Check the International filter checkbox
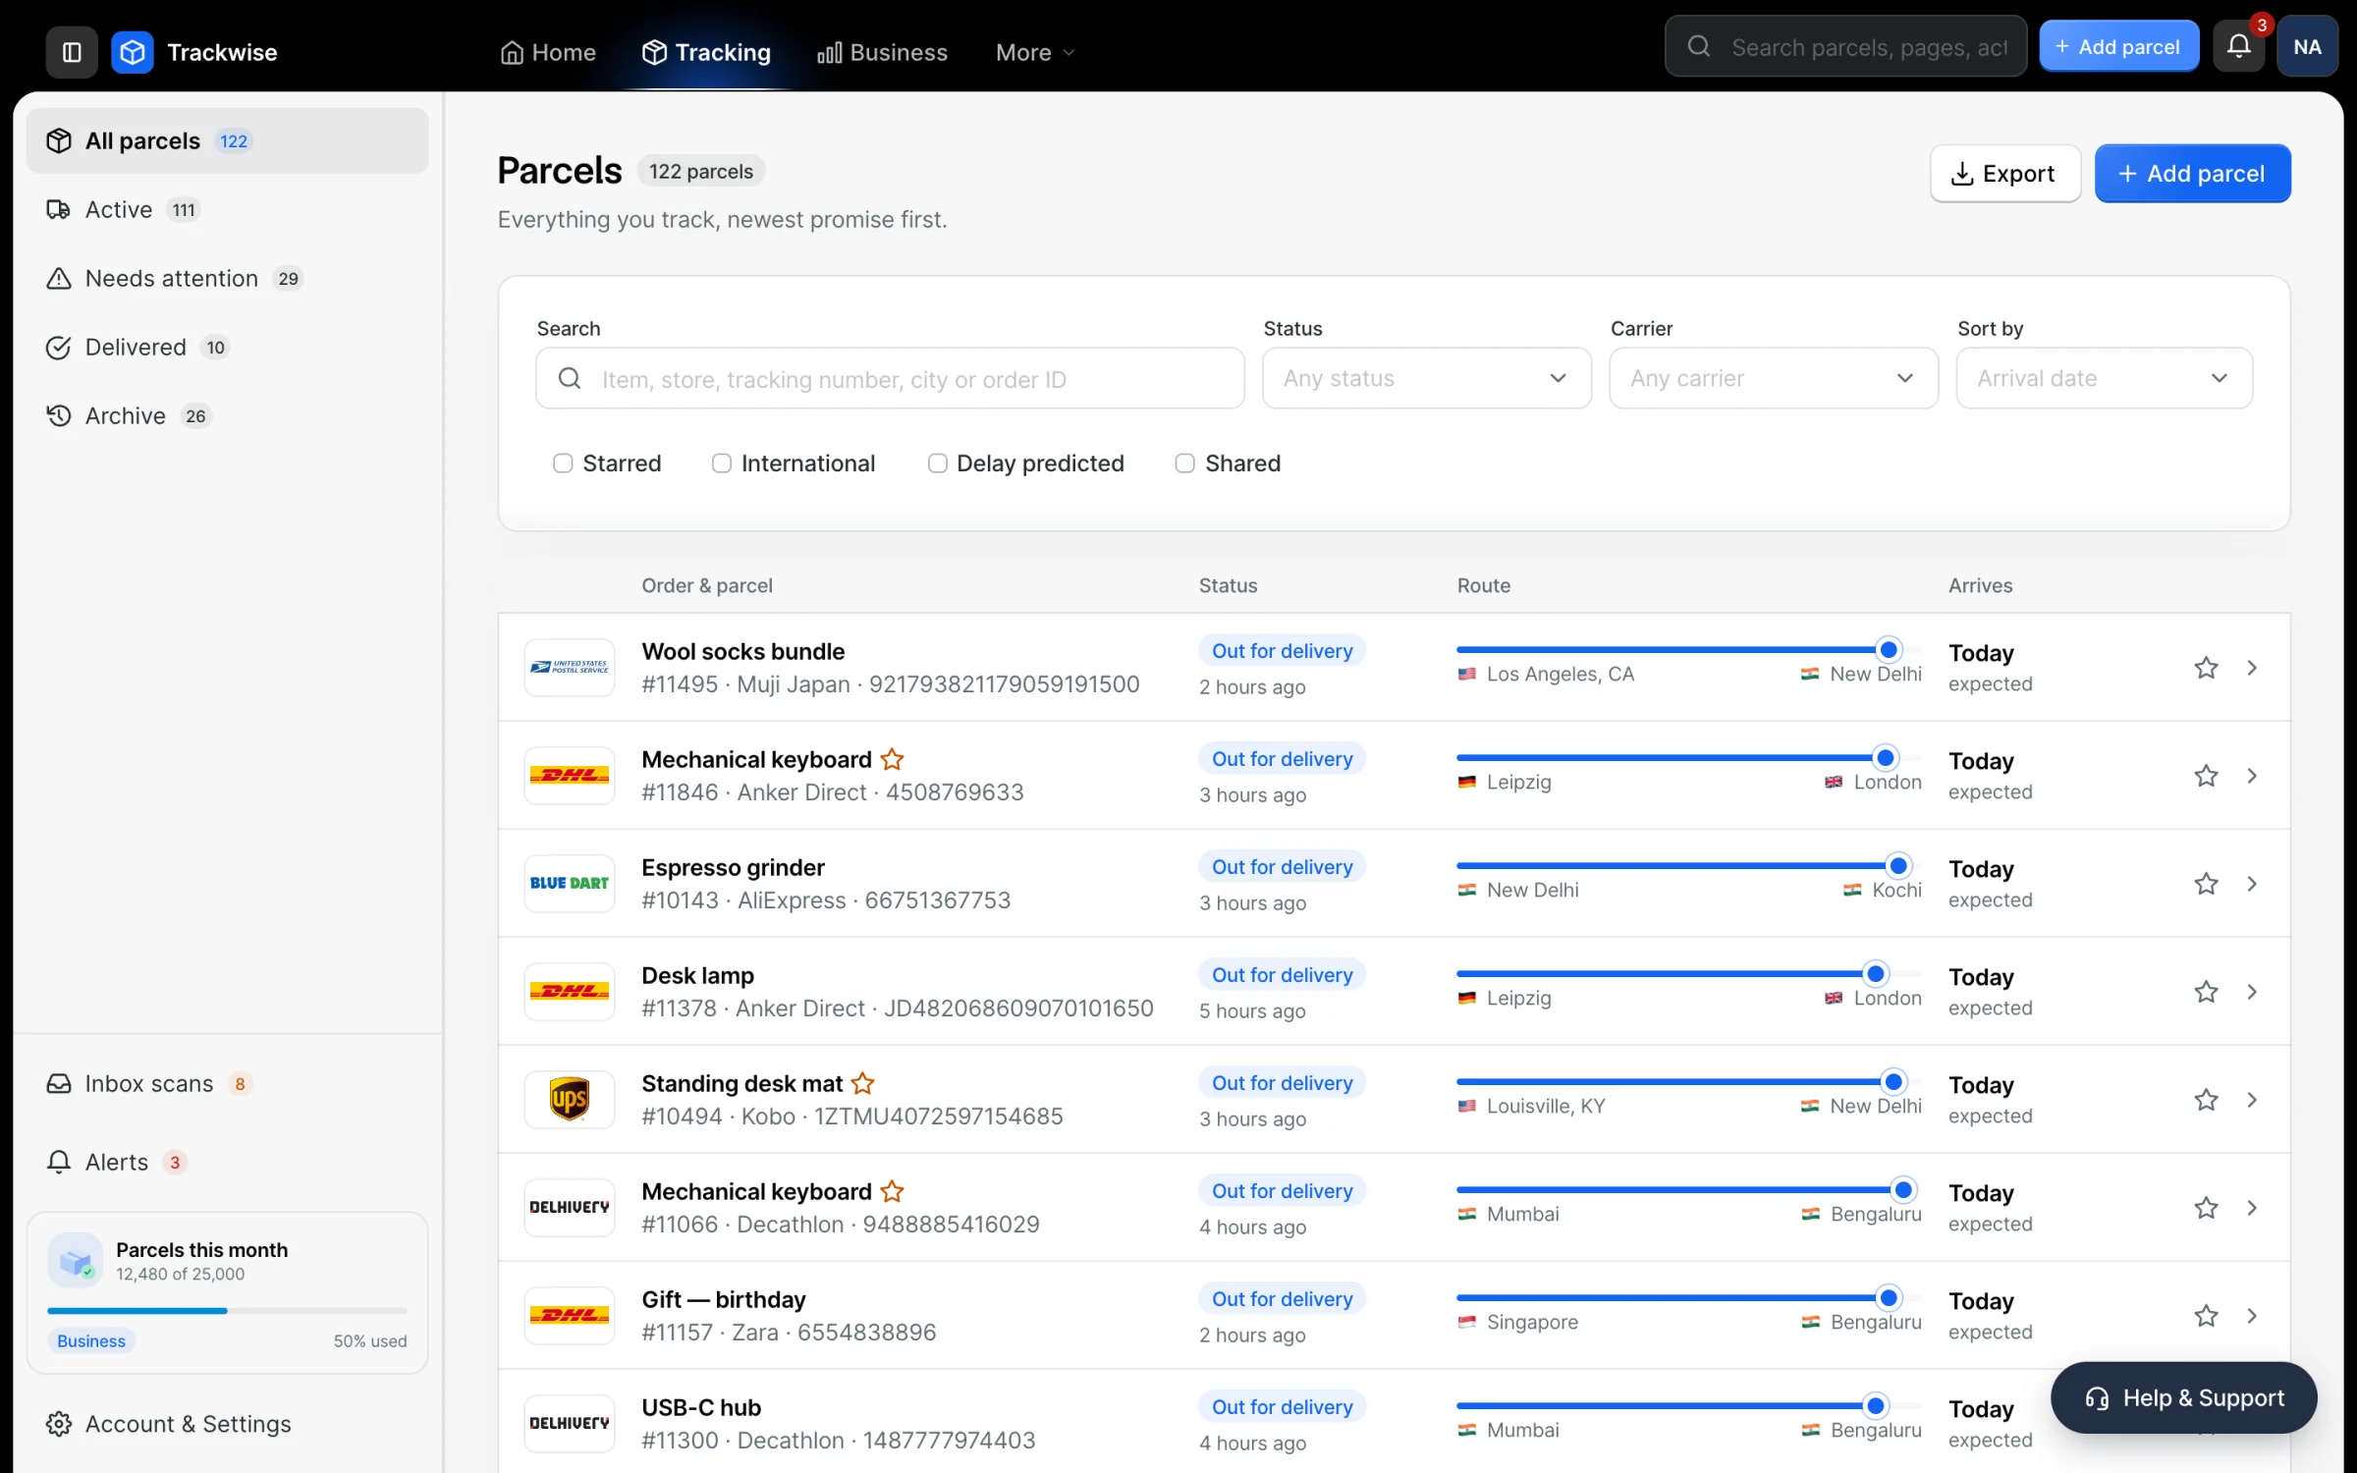 pyautogui.click(x=722, y=464)
